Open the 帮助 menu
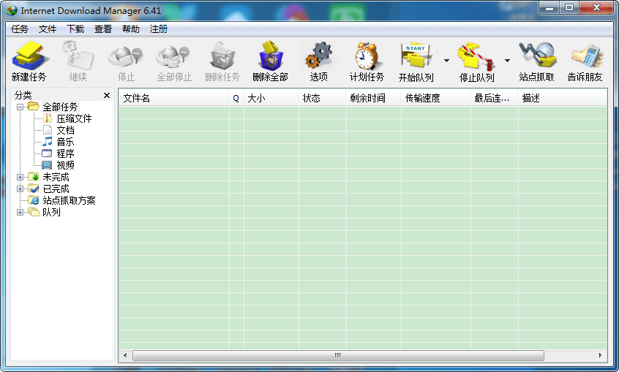The height and width of the screenshot is (372, 619). tap(131, 29)
